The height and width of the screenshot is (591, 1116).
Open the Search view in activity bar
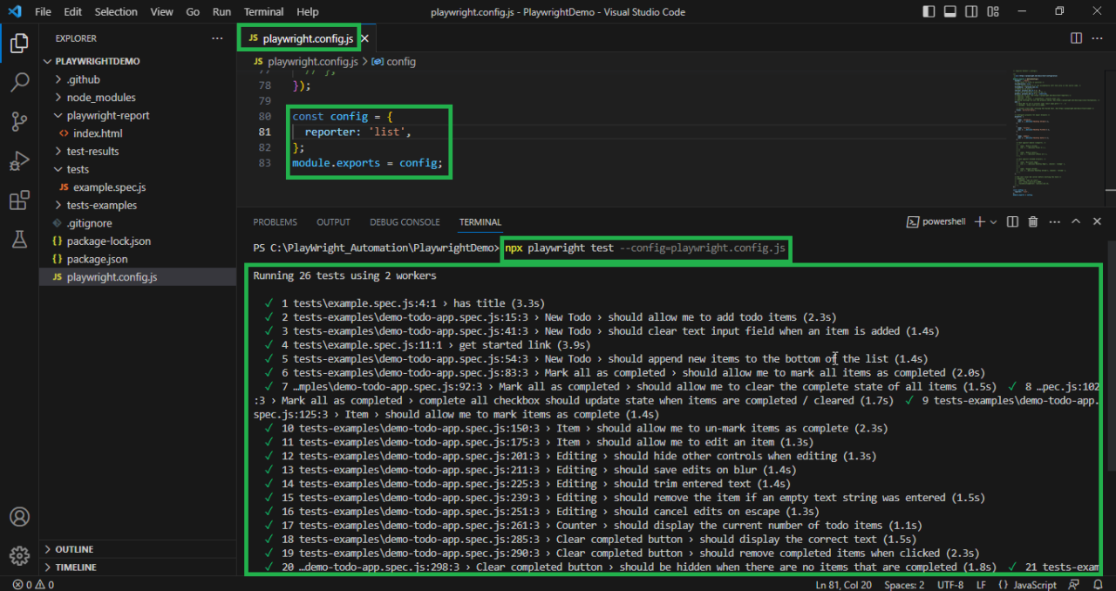(19, 83)
